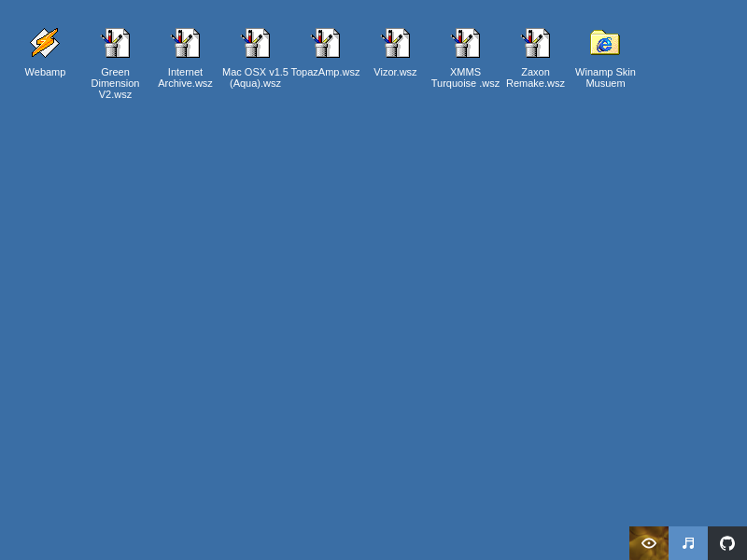The width and height of the screenshot is (747, 560).
Task: Click the Internet Archive.wsz skin icon
Action: pos(185,43)
